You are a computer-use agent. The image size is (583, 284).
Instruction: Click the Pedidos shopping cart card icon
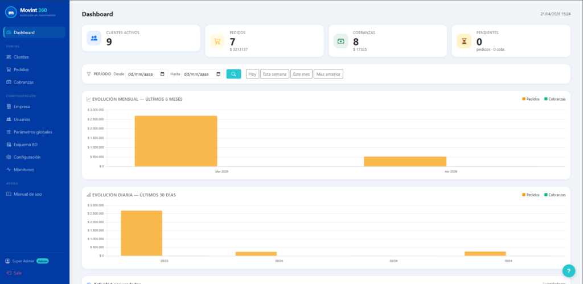click(216, 41)
